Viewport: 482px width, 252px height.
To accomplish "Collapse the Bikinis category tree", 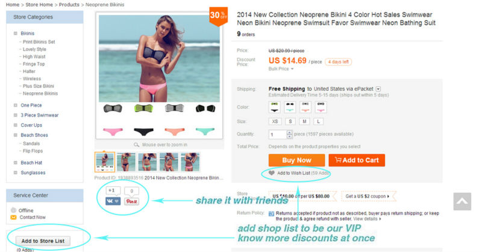I will 16,33.
